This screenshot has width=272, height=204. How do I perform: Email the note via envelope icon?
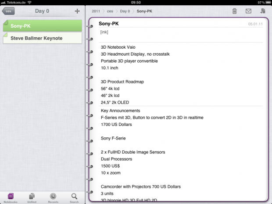coord(248,11)
